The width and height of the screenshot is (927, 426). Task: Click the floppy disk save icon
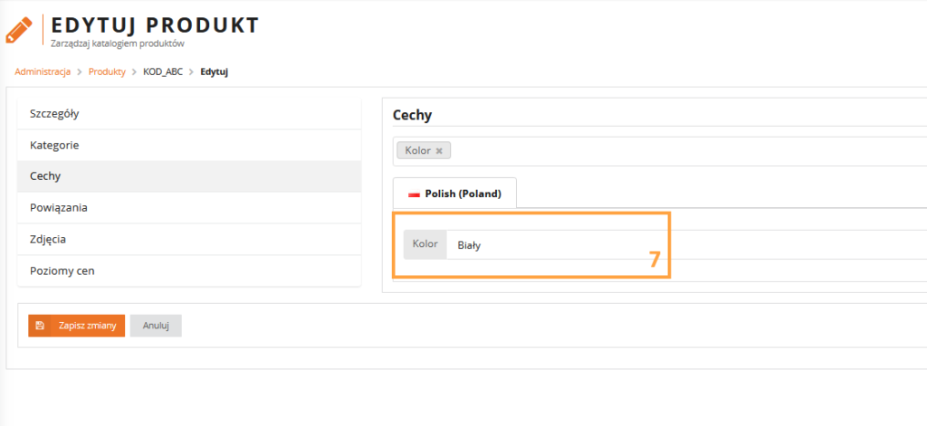tap(40, 326)
